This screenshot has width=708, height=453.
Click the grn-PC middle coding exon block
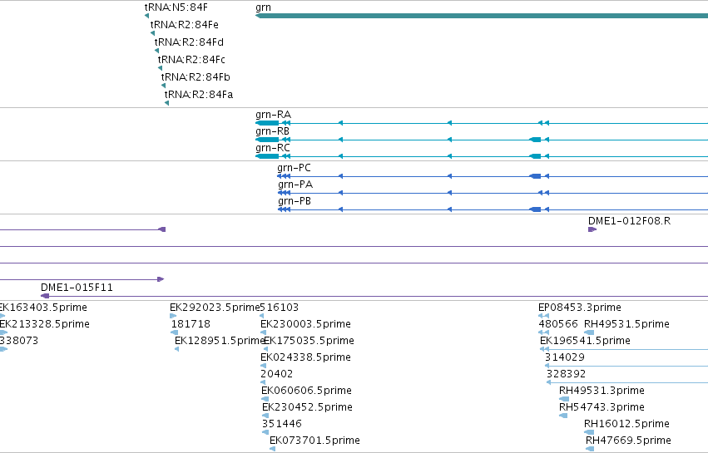(535, 176)
